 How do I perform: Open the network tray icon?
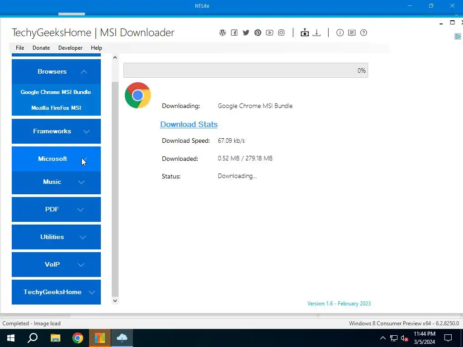tap(394, 338)
